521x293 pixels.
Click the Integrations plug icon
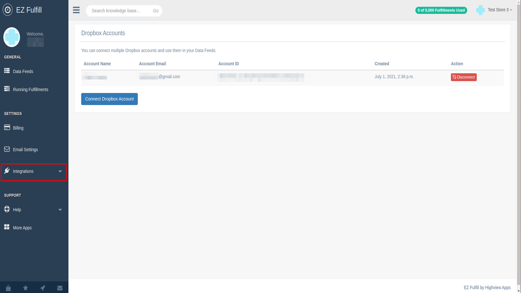(7, 171)
